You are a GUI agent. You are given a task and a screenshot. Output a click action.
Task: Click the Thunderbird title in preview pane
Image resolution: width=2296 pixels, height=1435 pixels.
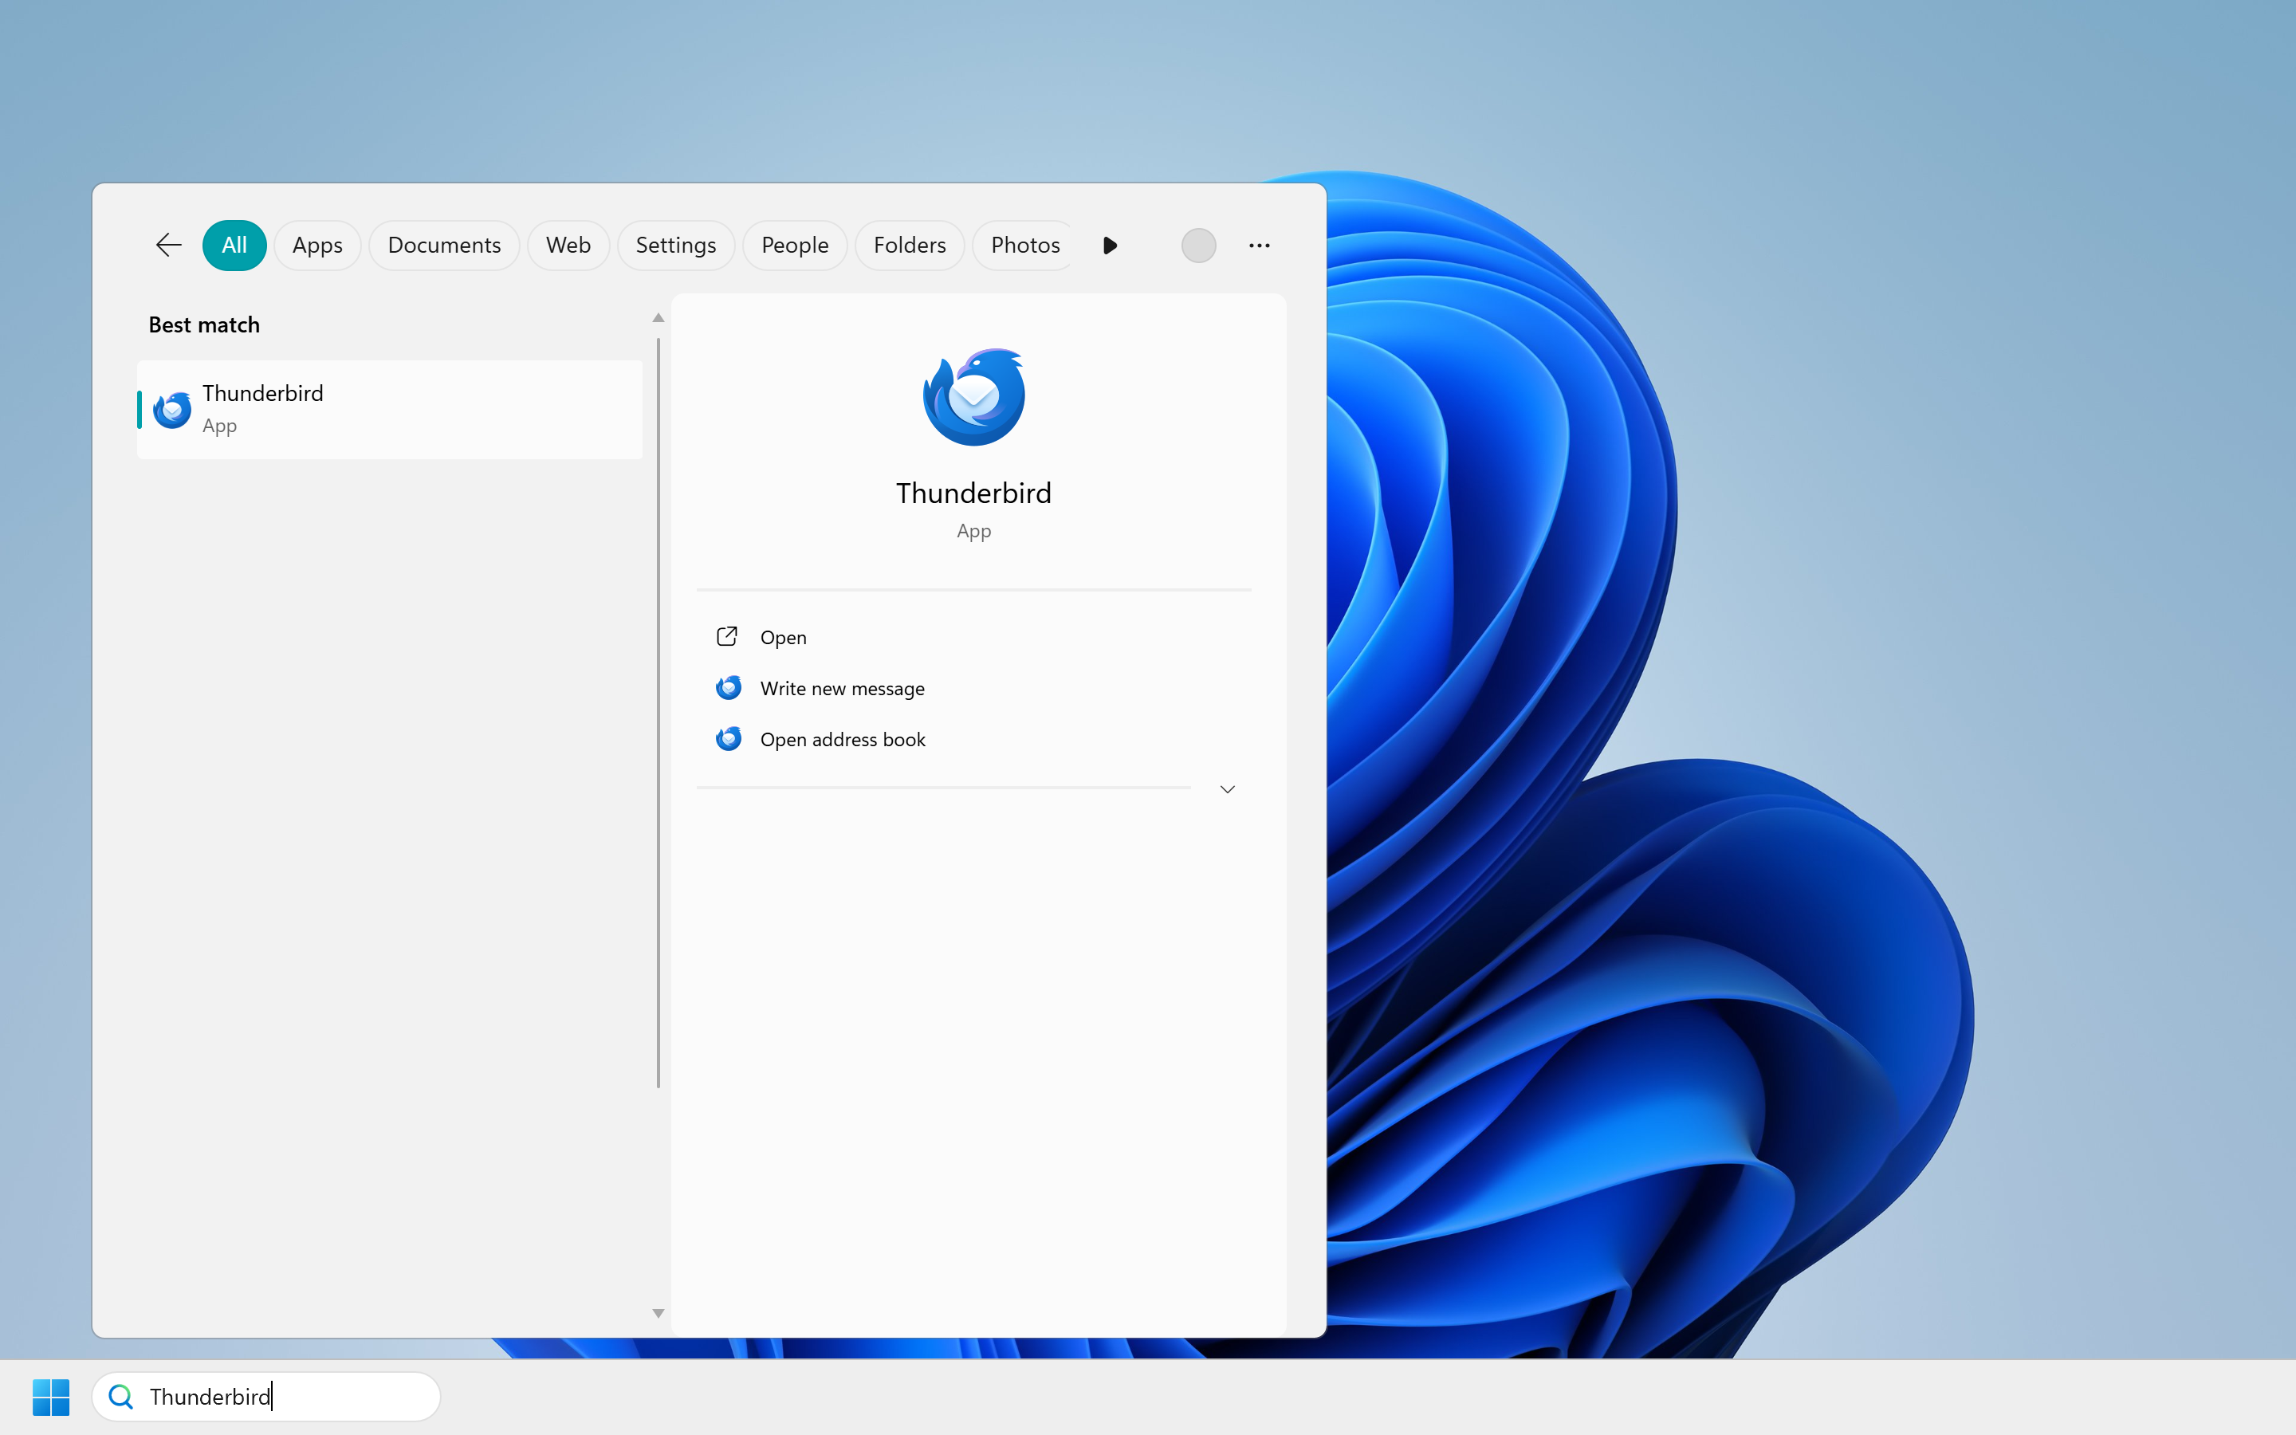coord(973,493)
